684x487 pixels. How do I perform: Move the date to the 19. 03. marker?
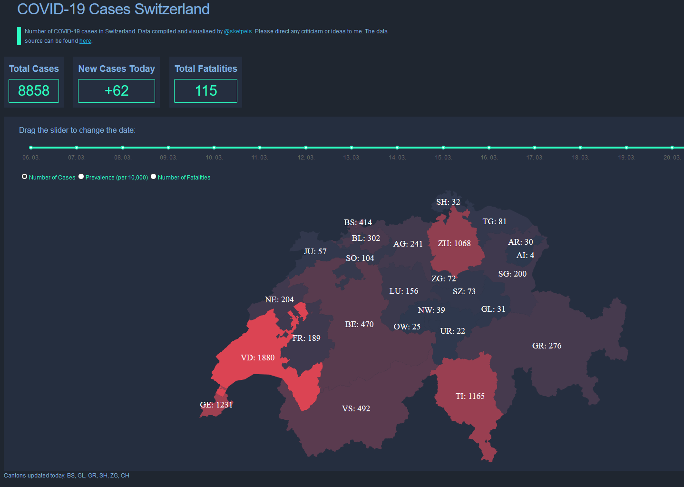[x=626, y=148]
